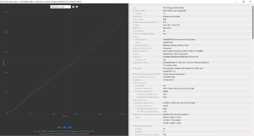Viewport: 254px width, 136px height.
Task: Select the Bradford (ICC recommendation) value
Action: (x=176, y=114)
